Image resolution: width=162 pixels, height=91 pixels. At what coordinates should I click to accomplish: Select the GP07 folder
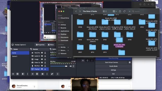[80, 47]
